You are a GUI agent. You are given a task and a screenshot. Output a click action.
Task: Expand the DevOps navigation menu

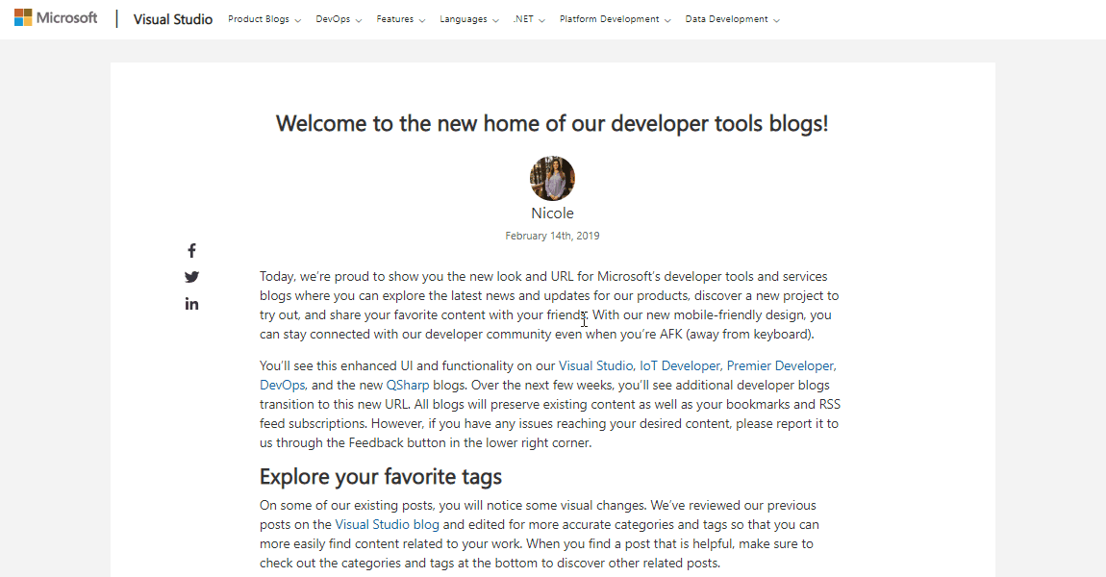[339, 20]
